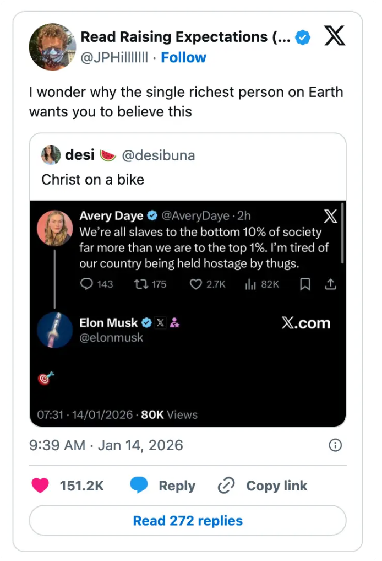Open the author's profile picture
This screenshot has height=561, width=382.
point(52,47)
